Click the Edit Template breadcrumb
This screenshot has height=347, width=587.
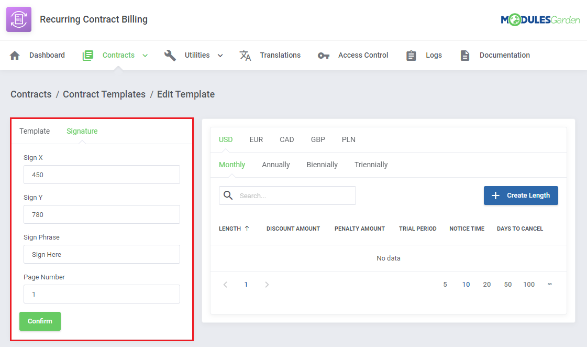tap(186, 94)
